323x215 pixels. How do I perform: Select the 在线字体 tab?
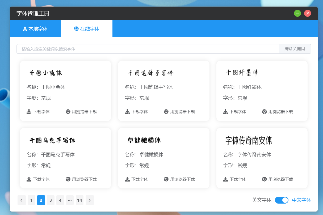(87, 29)
